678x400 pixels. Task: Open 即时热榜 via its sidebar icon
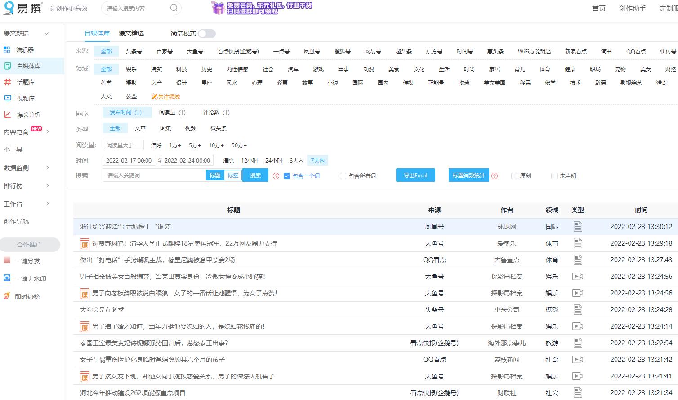tap(6, 296)
